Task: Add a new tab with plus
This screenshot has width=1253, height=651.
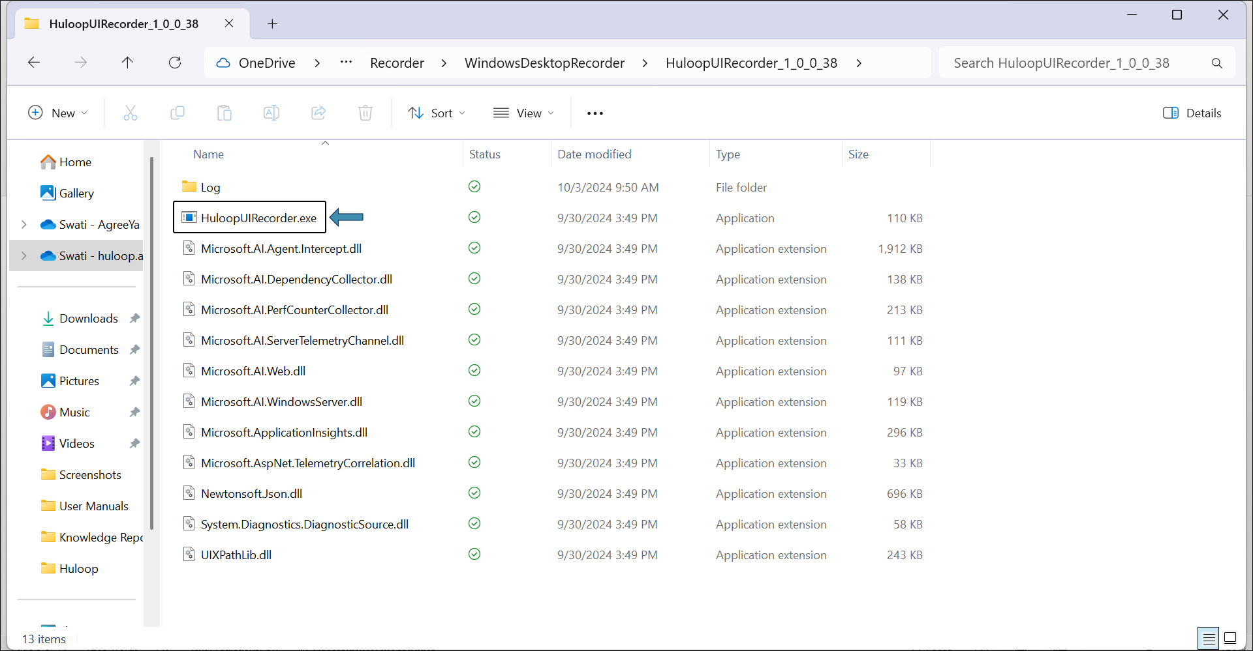Action: pos(273,24)
